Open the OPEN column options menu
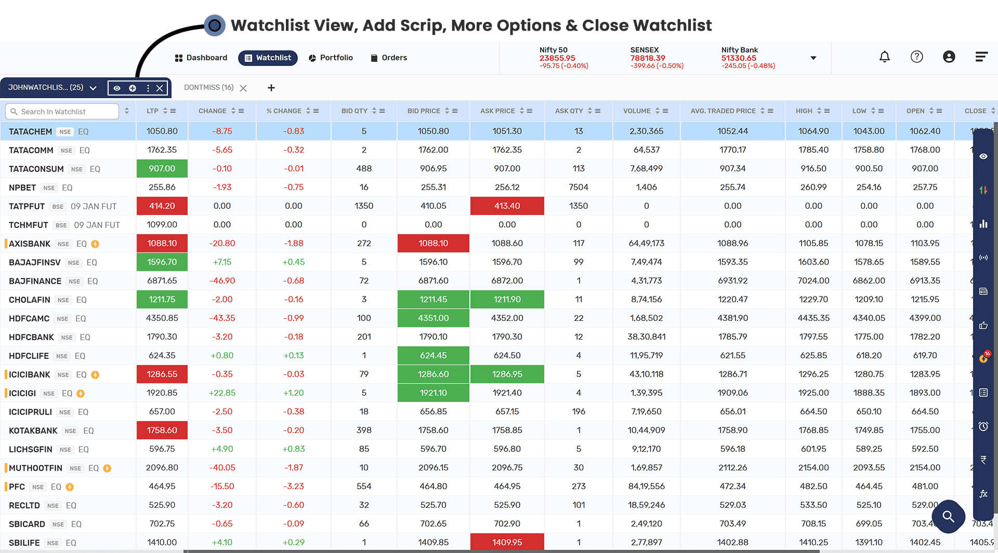This screenshot has height=553, width=998. (x=939, y=111)
